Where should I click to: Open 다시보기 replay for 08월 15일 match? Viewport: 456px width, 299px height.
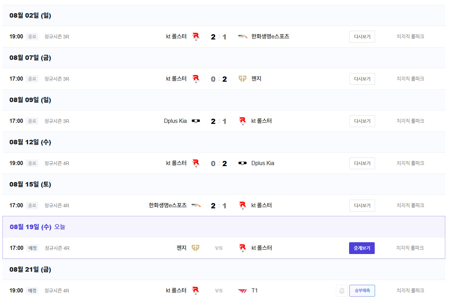coord(362,206)
